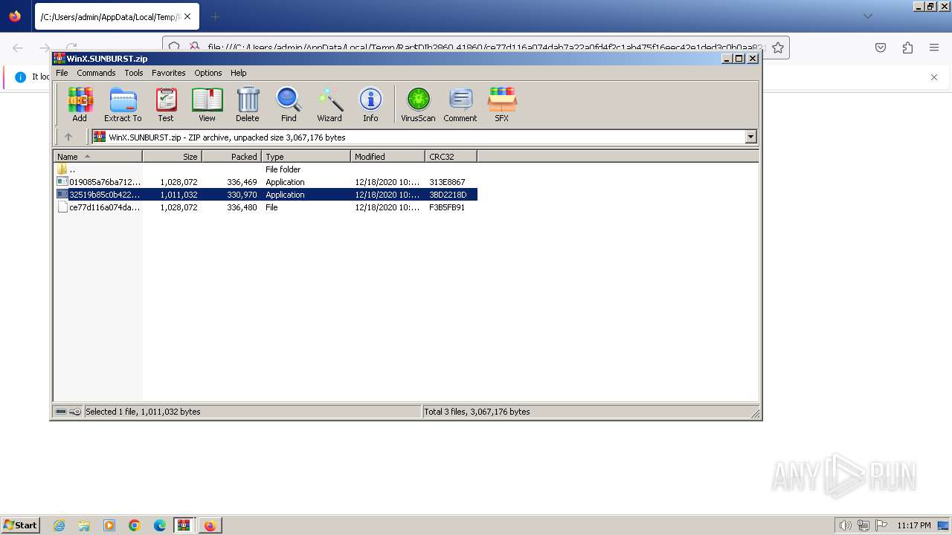Click the taskbar clock 11:17 PM
This screenshot has width=952, height=535.
[914, 525]
